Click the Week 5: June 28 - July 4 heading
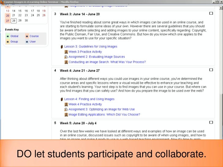Screen dimensions: 223x167 78,123
